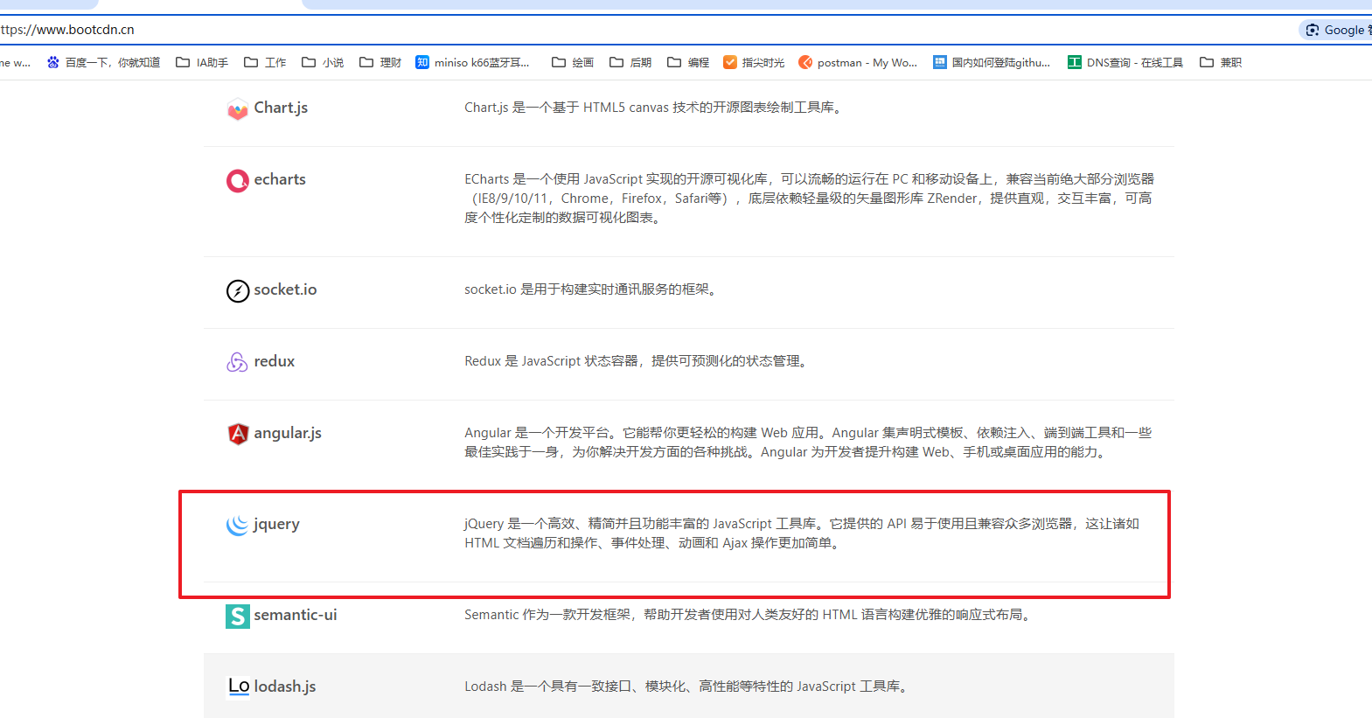Click the lodash.js Lo logo icon

click(x=239, y=687)
